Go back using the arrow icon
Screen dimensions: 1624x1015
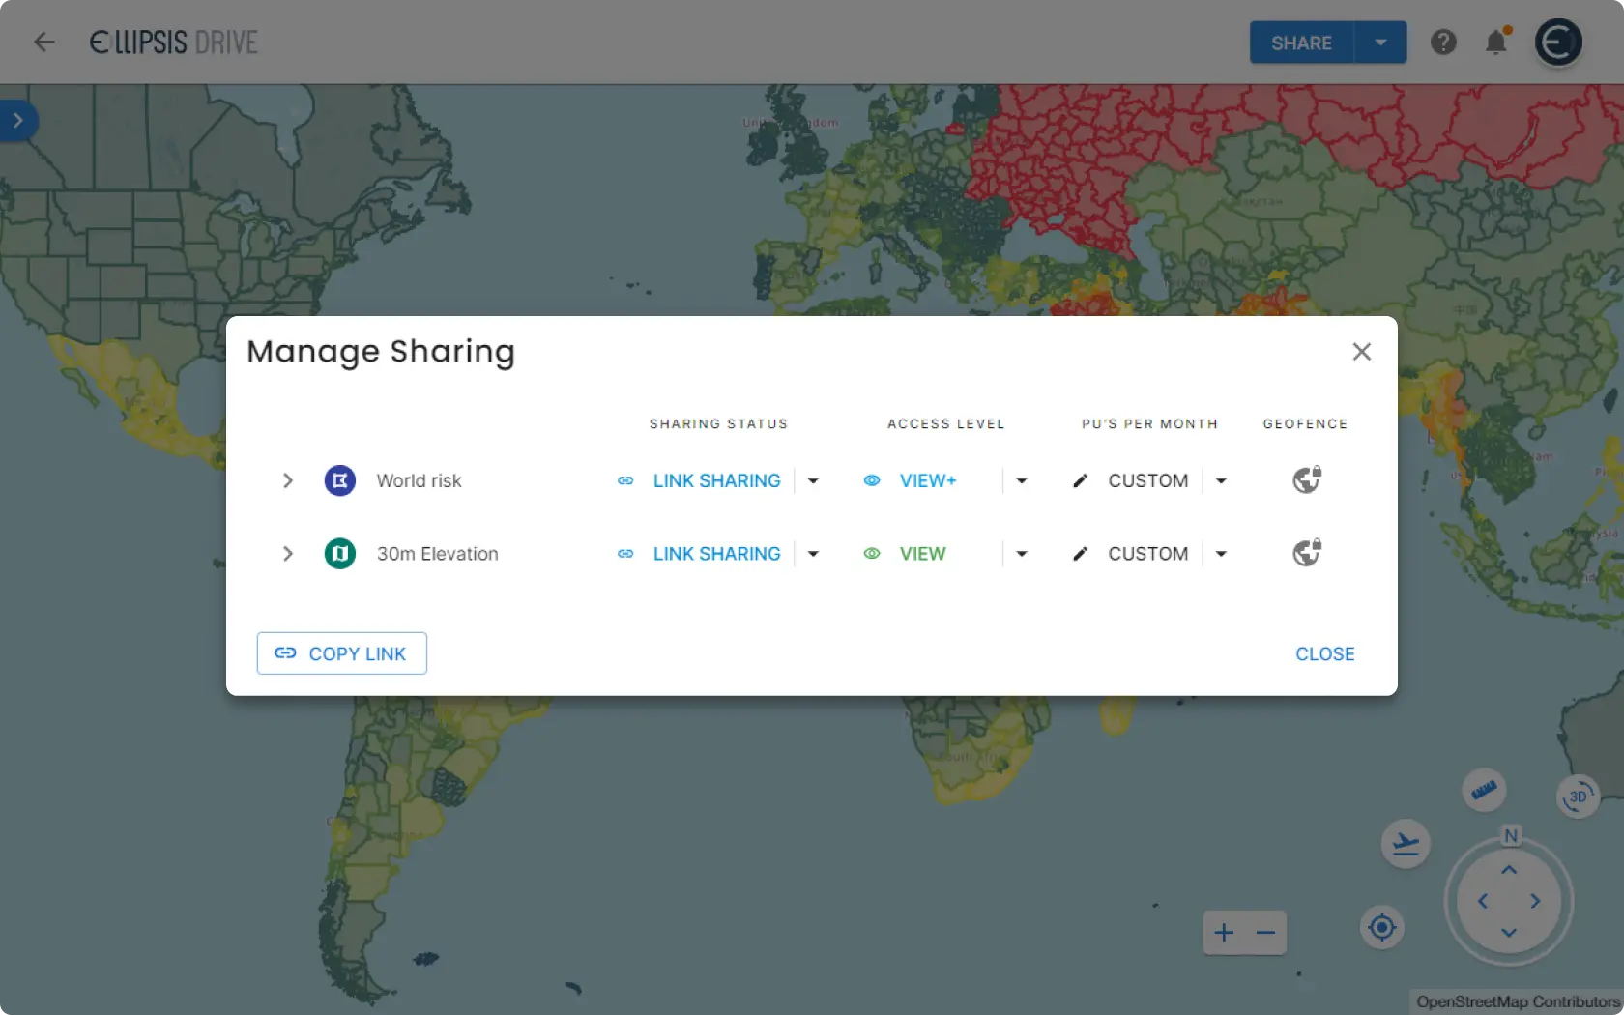[44, 43]
